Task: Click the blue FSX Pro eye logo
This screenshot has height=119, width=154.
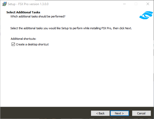Action: tap(146, 15)
